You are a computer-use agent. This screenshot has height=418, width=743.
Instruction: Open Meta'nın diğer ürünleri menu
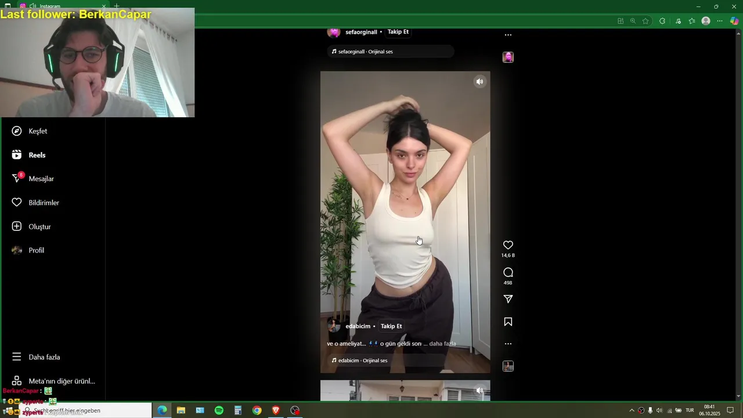point(52,381)
